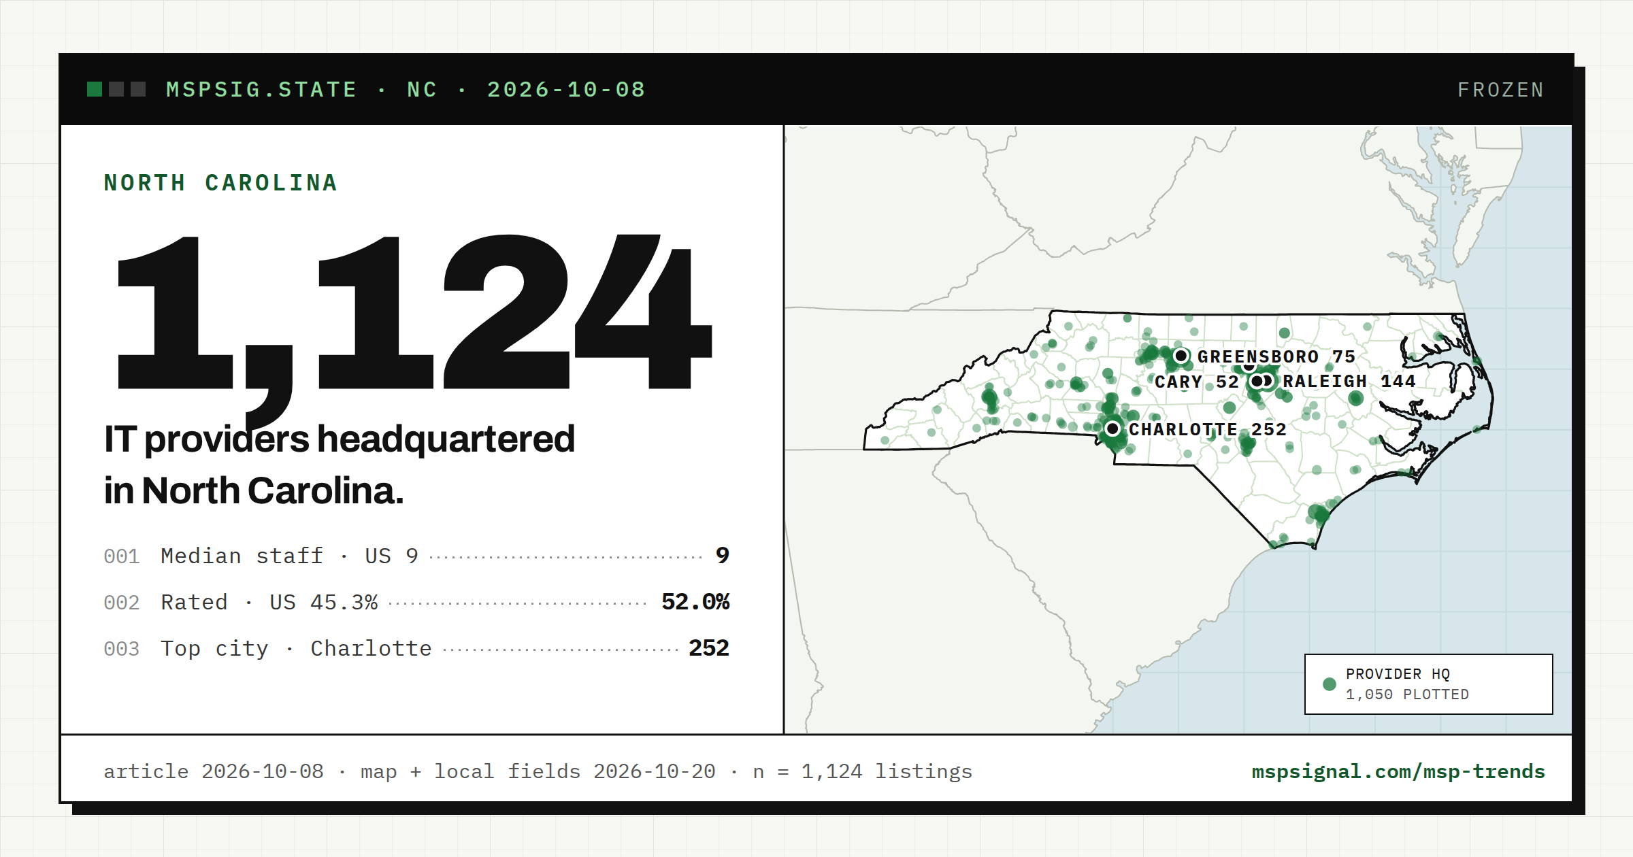This screenshot has width=1633, height=857.
Task: Click the row number 002
Action: click(x=122, y=603)
